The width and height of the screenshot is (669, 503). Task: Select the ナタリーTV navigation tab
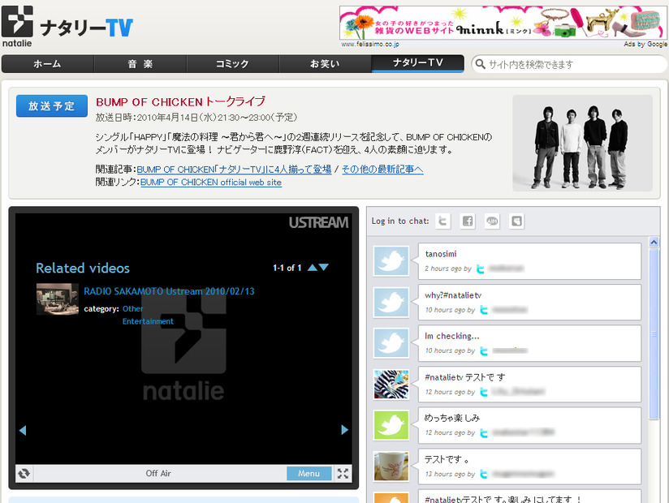click(x=417, y=63)
